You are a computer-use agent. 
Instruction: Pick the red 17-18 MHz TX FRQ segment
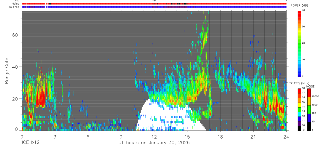(299, 91)
